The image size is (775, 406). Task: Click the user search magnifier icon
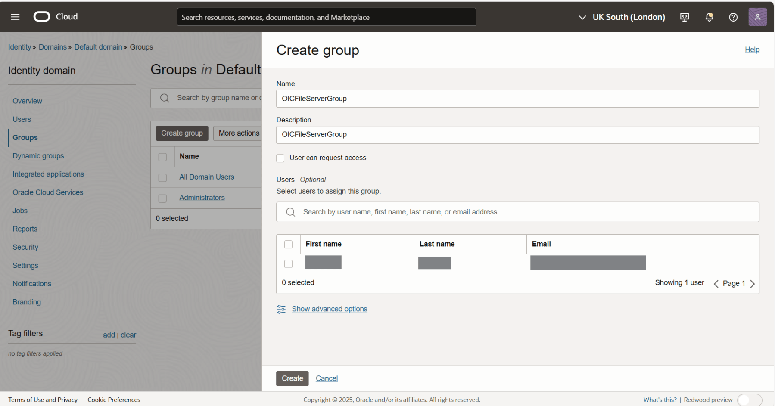(x=291, y=212)
